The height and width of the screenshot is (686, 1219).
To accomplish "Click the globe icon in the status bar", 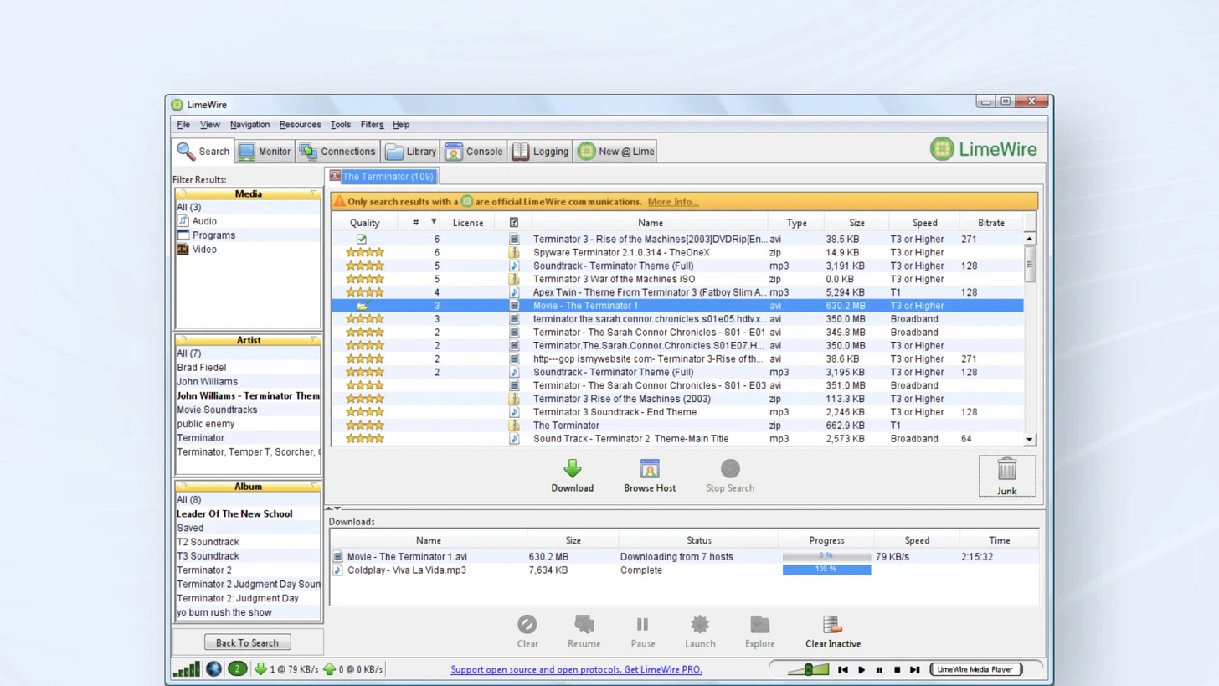I will coord(213,669).
